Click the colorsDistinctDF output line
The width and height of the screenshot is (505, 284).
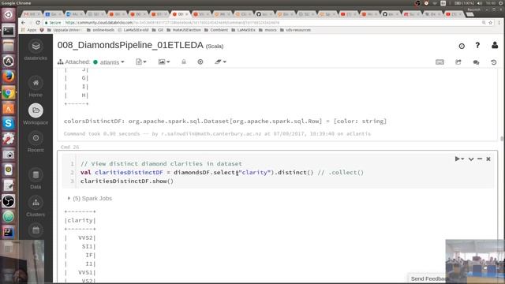tap(225, 121)
